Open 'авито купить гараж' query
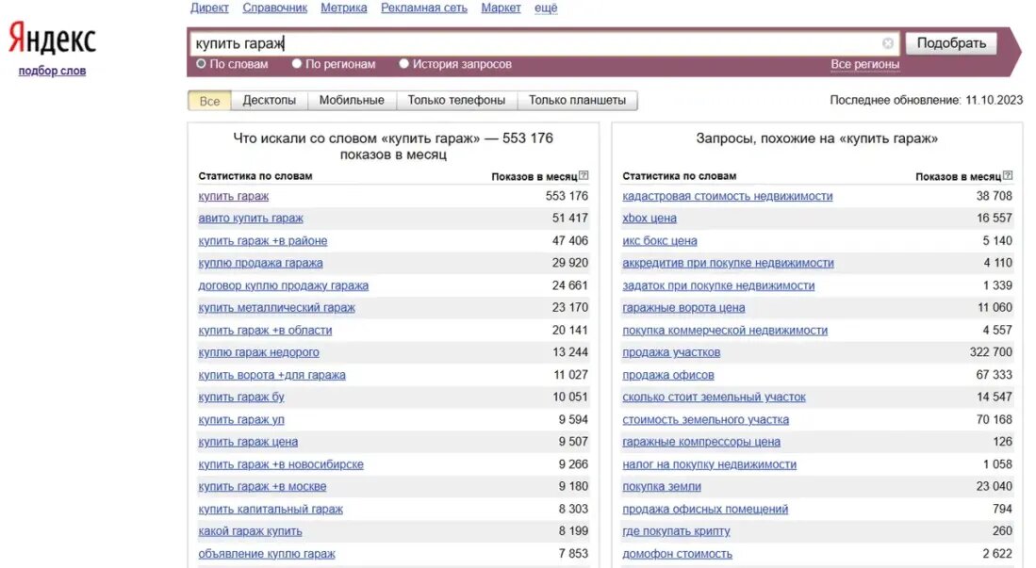The width and height of the screenshot is (1036, 568). pos(251,218)
